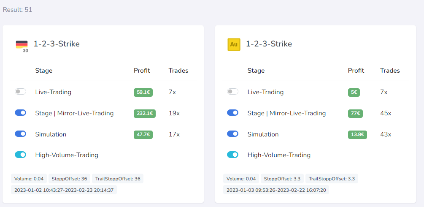Open the 1-2-3-Strike title beside the Au icon
424x207 pixels.
269,44
